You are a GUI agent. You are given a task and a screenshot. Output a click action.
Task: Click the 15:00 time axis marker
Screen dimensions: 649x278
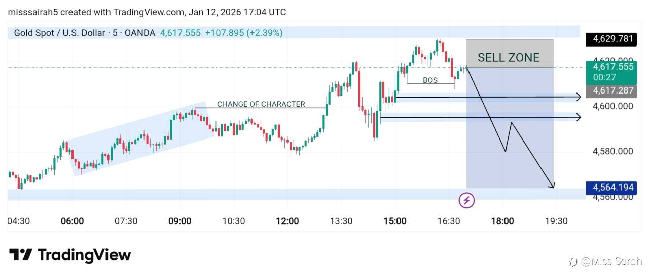[395, 221]
